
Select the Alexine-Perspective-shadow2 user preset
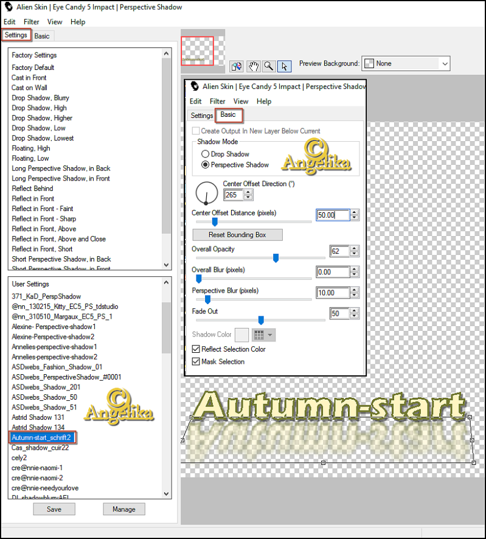53,337
